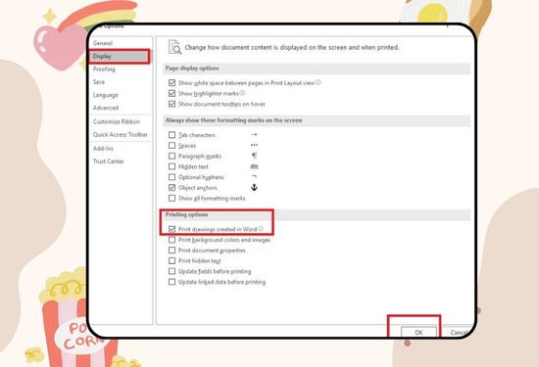
Task: Enable Spaces formatting mark
Action: point(171,146)
